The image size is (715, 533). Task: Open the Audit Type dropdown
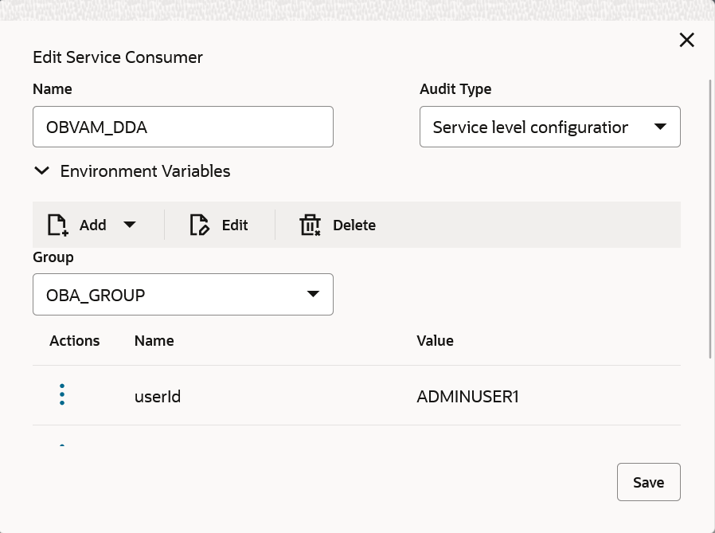660,127
